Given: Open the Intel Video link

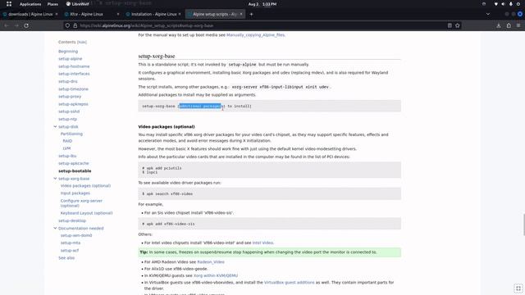Looking at the screenshot, I should click(x=262, y=243).
